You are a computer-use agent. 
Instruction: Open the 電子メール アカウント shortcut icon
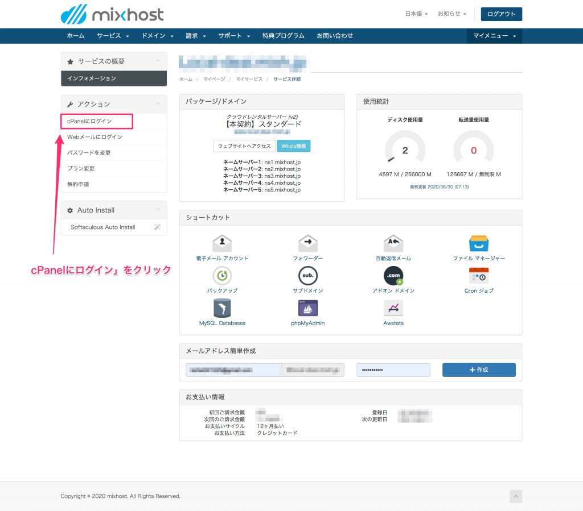click(222, 243)
